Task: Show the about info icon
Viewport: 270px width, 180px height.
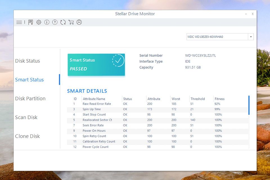Action: (47, 22)
